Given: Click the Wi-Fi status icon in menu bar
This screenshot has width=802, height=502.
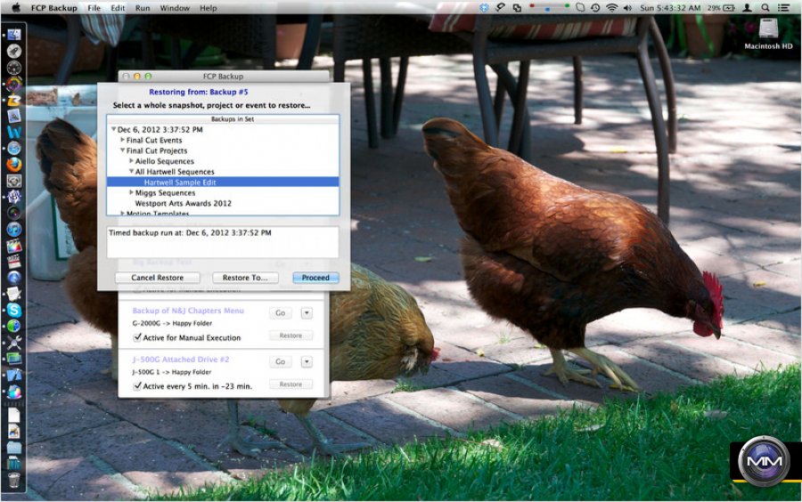Looking at the screenshot, I should 611,8.
